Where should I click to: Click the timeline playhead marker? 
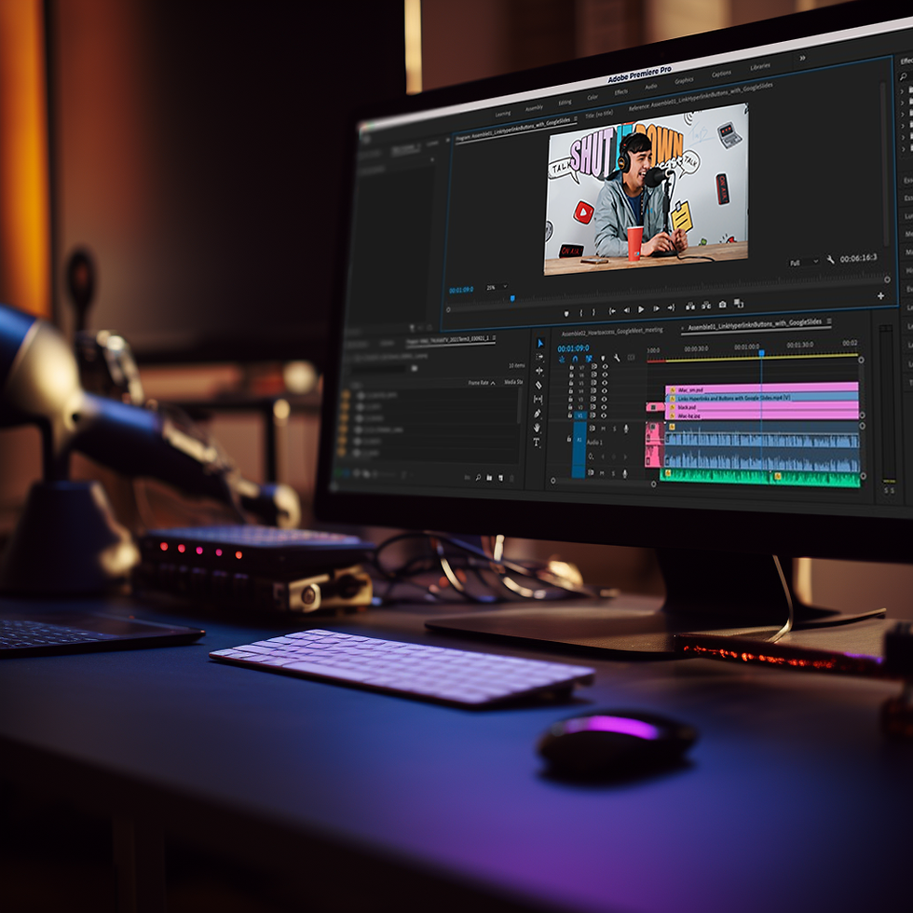tap(761, 353)
